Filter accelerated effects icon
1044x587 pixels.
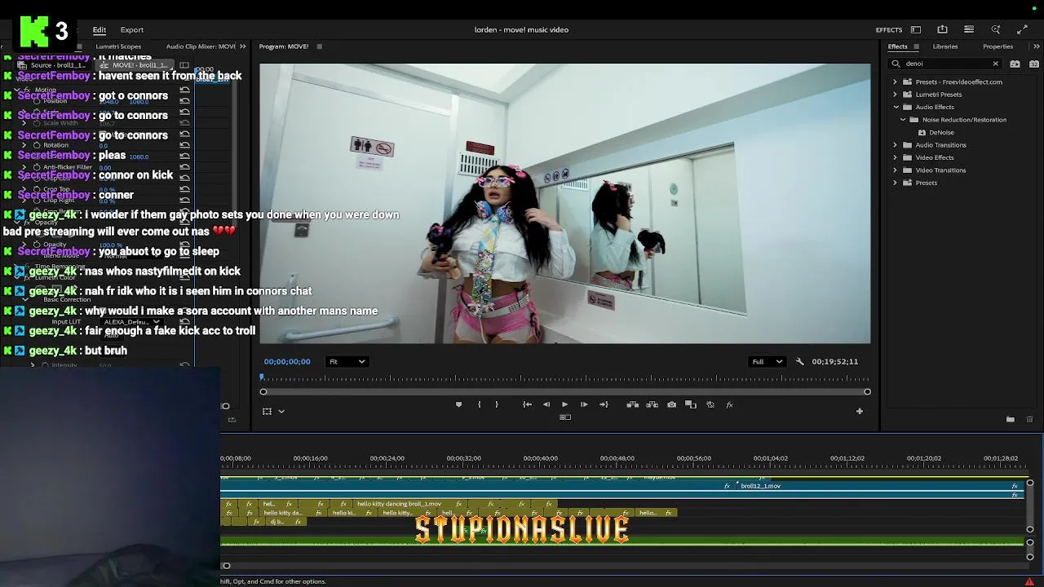[x=1015, y=64]
